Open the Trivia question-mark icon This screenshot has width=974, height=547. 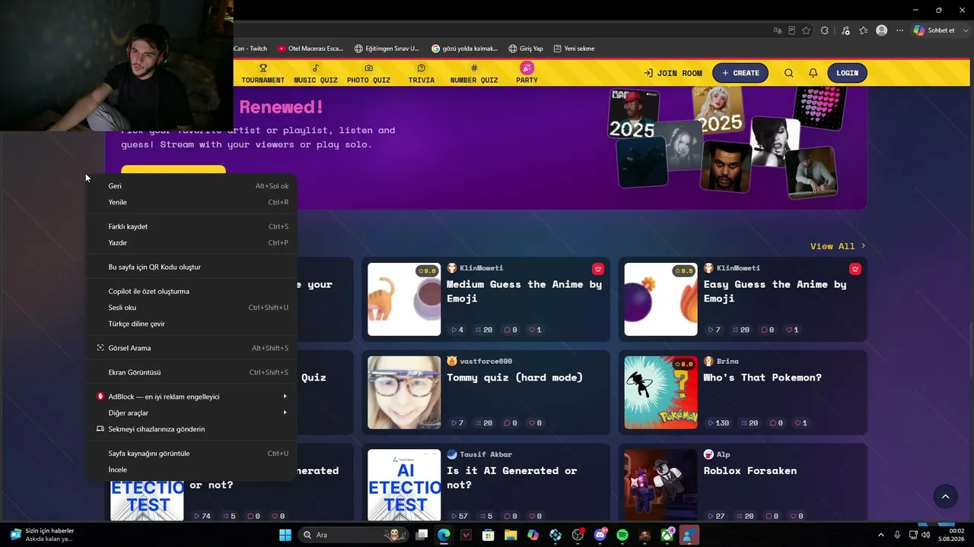[x=422, y=68]
